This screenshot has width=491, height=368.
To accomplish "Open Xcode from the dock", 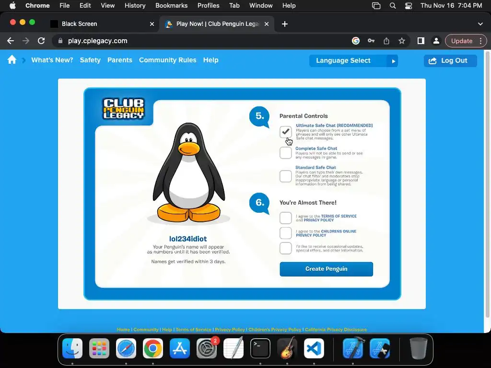I will pyautogui.click(x=353, y=348).
